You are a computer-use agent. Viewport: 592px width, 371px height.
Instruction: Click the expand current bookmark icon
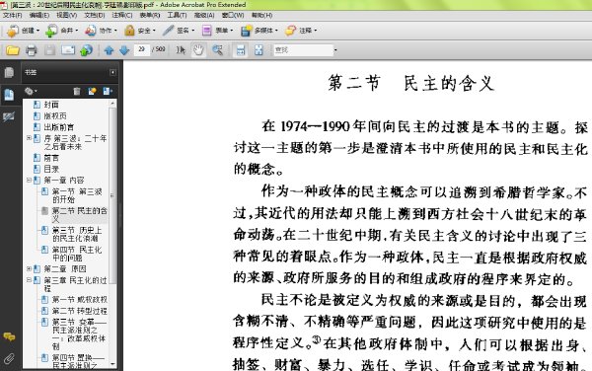(x=108, y=91)
